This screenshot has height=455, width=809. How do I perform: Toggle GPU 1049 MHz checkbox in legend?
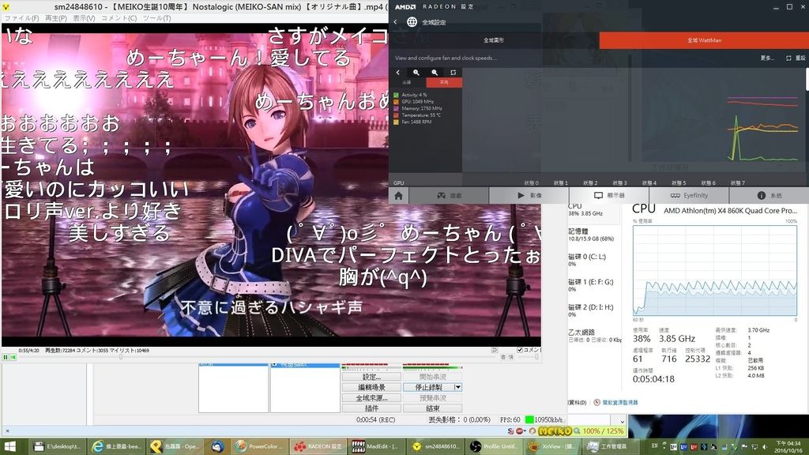click(x=397, y=102)
